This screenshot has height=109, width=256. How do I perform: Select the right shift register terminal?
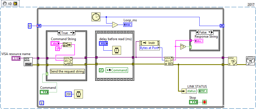tap(222, 26)
